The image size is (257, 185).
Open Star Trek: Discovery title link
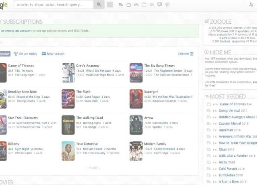click(23, 118)
